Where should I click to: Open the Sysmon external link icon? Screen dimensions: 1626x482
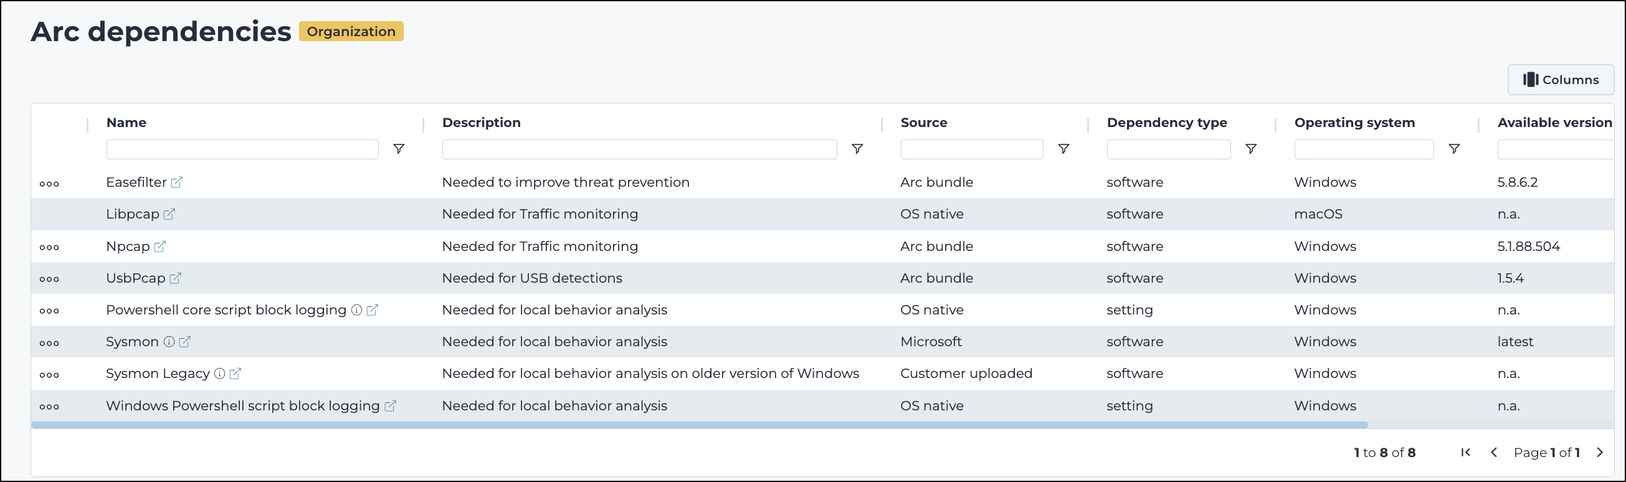[185, 341]
